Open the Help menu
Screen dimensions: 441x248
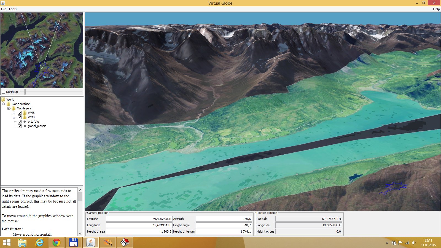click(x=436, y=9)
